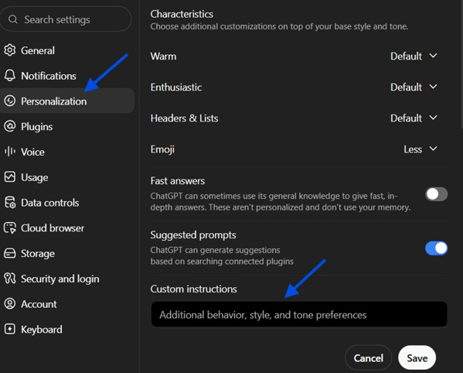This screenshot has width=463, height=373.
Task: Click the Security and login key icon
Action: point(10,279)
